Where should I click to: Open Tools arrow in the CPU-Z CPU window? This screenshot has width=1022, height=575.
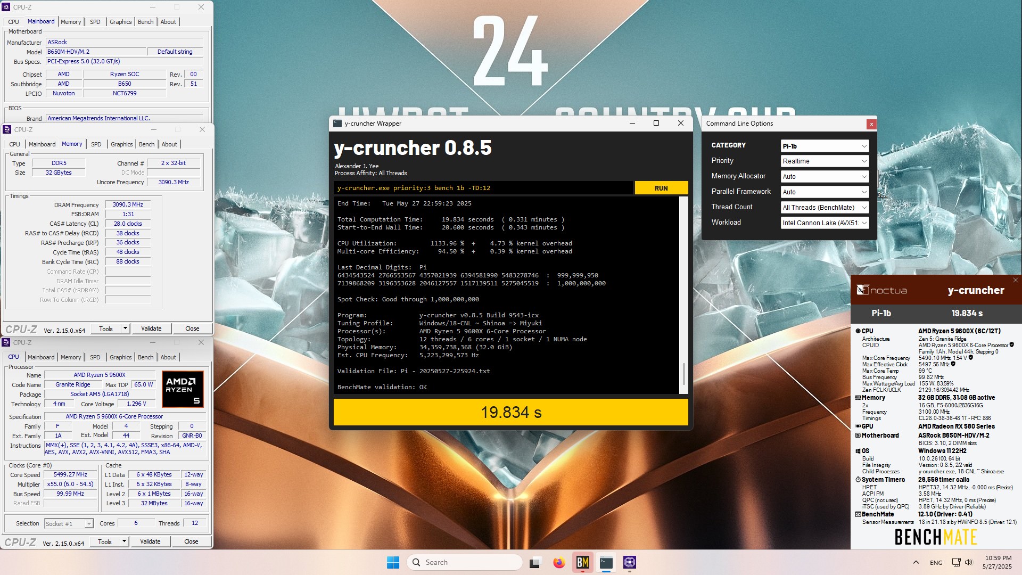124,541
